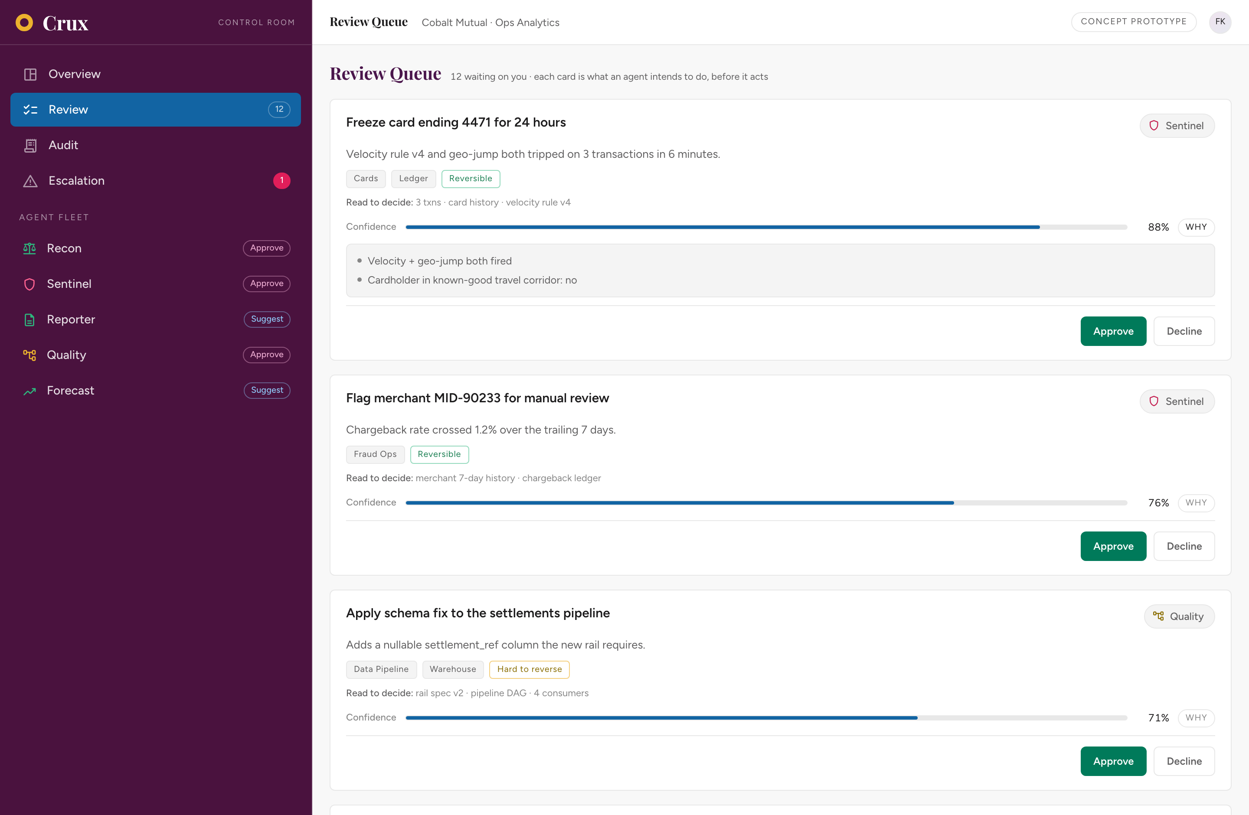1249x815 pixels.
Task: Click 'Cobalt Mutual · Ops Analytics' breadcrumb
Action: click(490, 23)
